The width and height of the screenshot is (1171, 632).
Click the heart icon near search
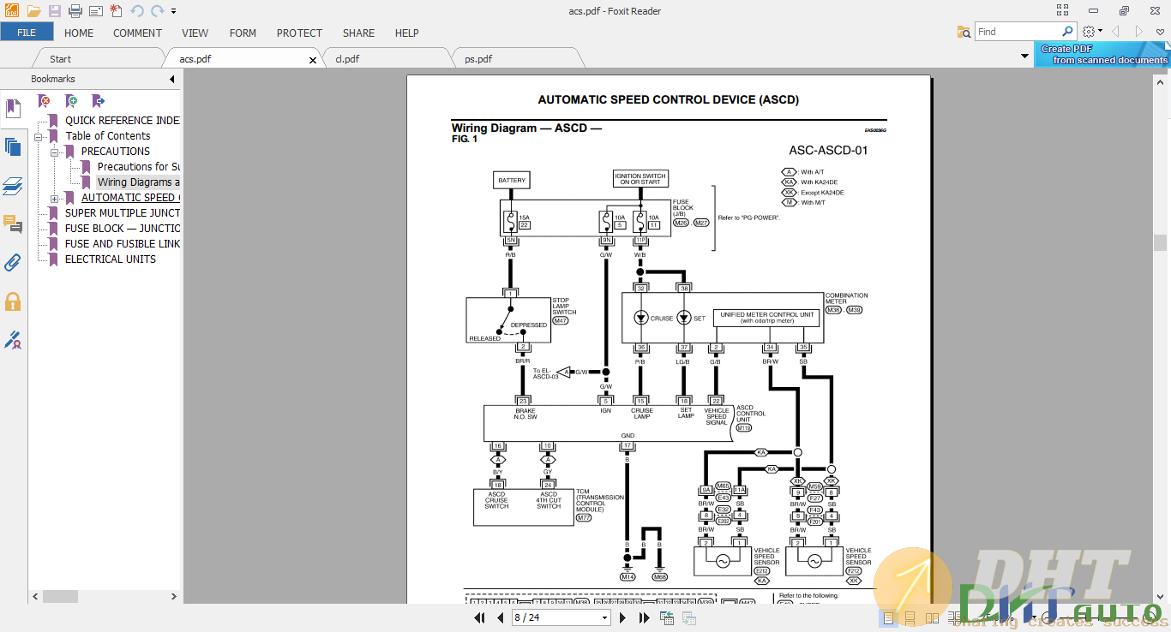(x=1160, y=32)
